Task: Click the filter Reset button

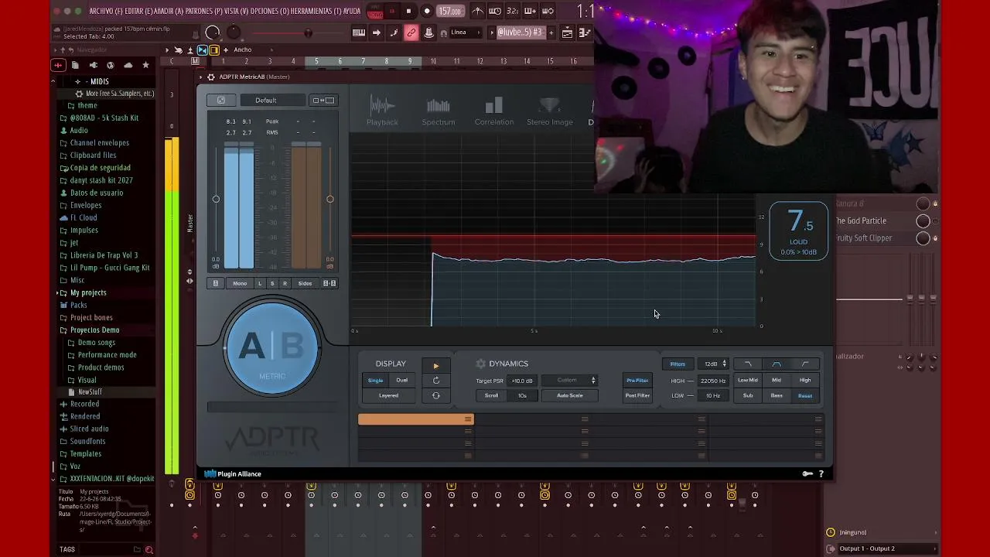Action: 805,395
